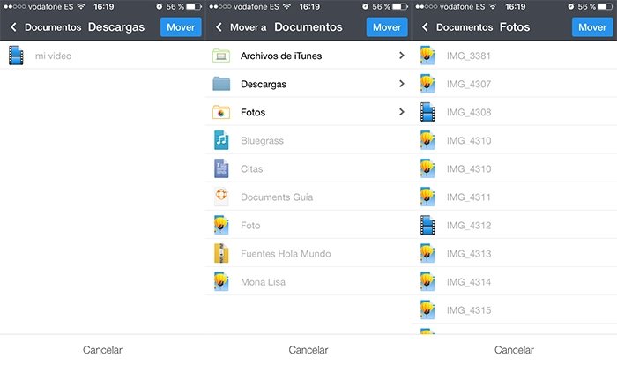Select the Descargas blue folder icon
Image resolution: width=617 pixels, height=365 pixels.
tap(221, 84)
